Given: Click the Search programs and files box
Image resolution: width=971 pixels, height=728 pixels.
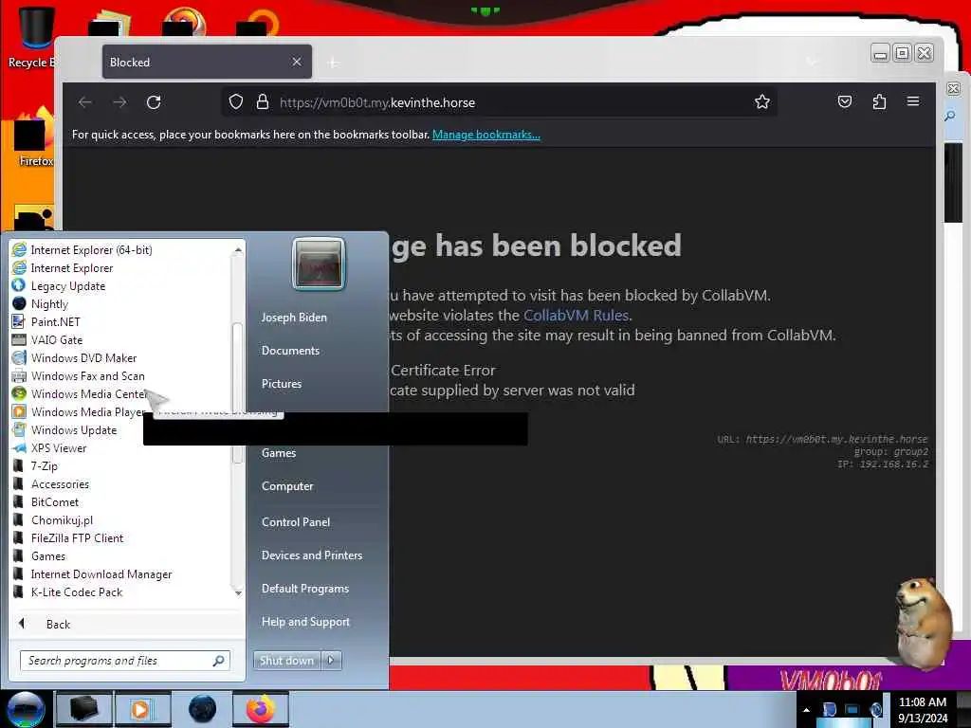Looking at the screenshot, I should pyautogui.click(x=125, y=661).
